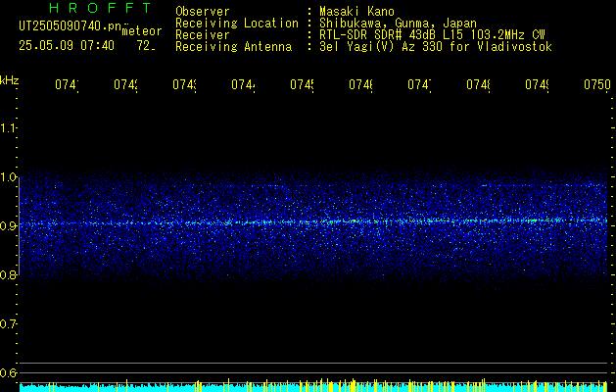Click the 0.7 kHz frequency label
This screenshot has height=392, width=616.
point(8,324)
